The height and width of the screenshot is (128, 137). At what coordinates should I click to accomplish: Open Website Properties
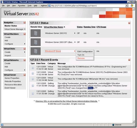[x=13, y=81]
